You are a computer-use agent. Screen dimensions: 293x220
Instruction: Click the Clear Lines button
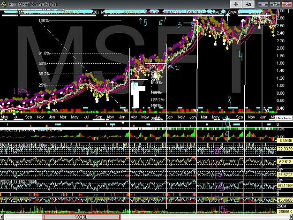283,118
